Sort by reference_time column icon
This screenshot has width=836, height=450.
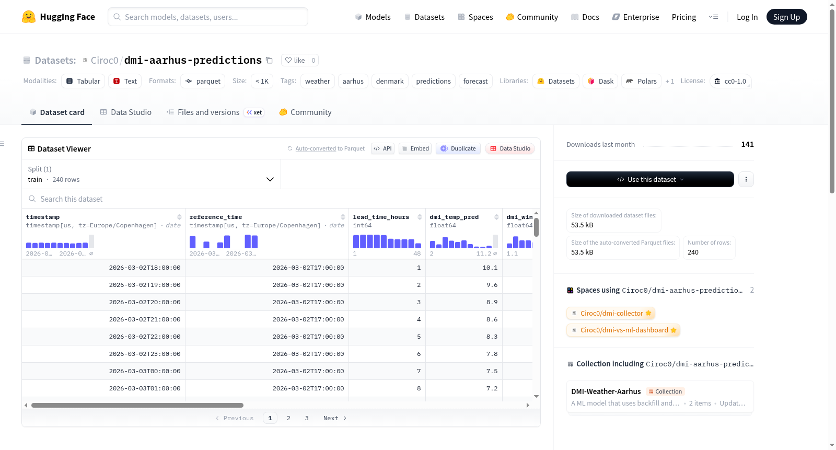[343, 217]
